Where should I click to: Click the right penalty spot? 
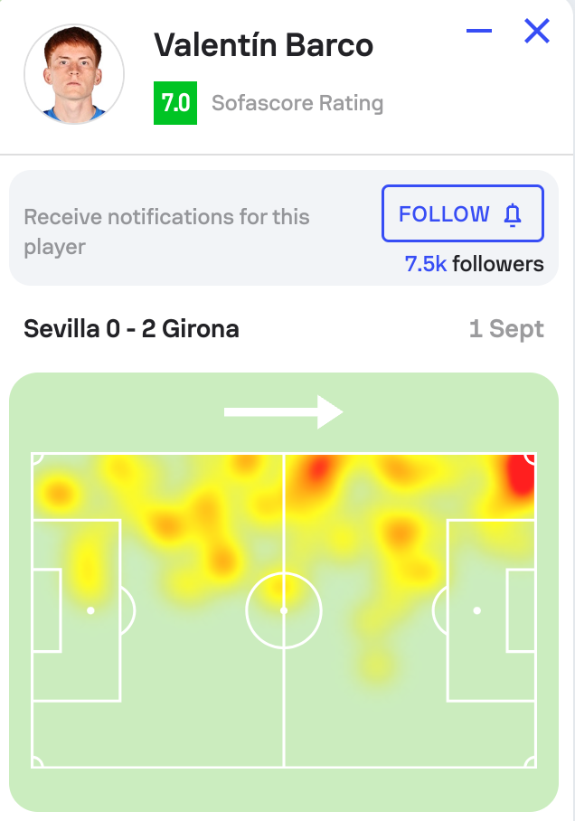coord(476,611)
